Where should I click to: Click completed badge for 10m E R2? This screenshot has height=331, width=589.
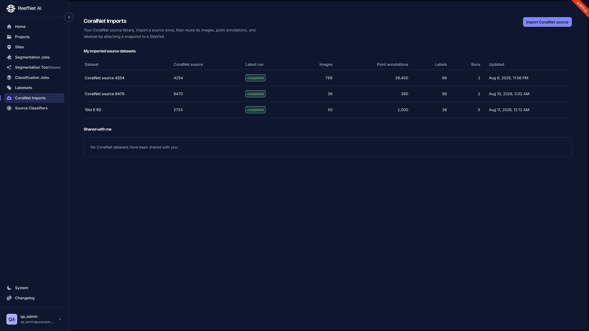tap(255, 110)
